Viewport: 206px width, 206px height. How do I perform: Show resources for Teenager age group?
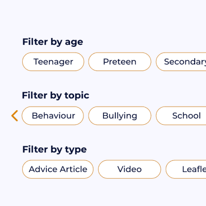click(53, 62)
